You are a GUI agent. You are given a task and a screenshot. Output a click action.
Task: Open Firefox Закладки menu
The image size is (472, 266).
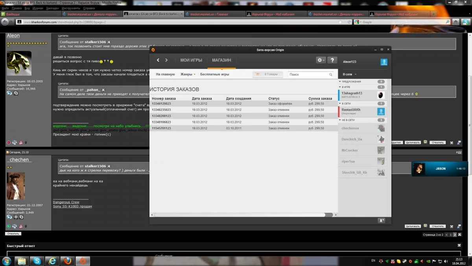[52, 7]
